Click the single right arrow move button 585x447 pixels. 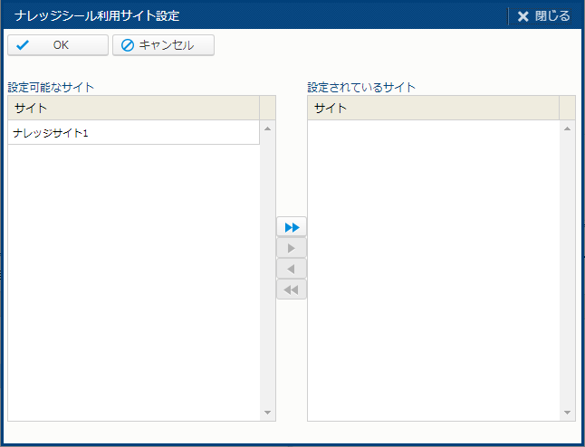[292, 248]
